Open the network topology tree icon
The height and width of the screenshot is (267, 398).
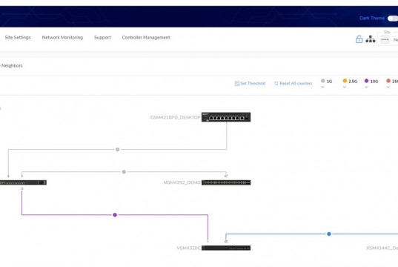pos(371,39)
